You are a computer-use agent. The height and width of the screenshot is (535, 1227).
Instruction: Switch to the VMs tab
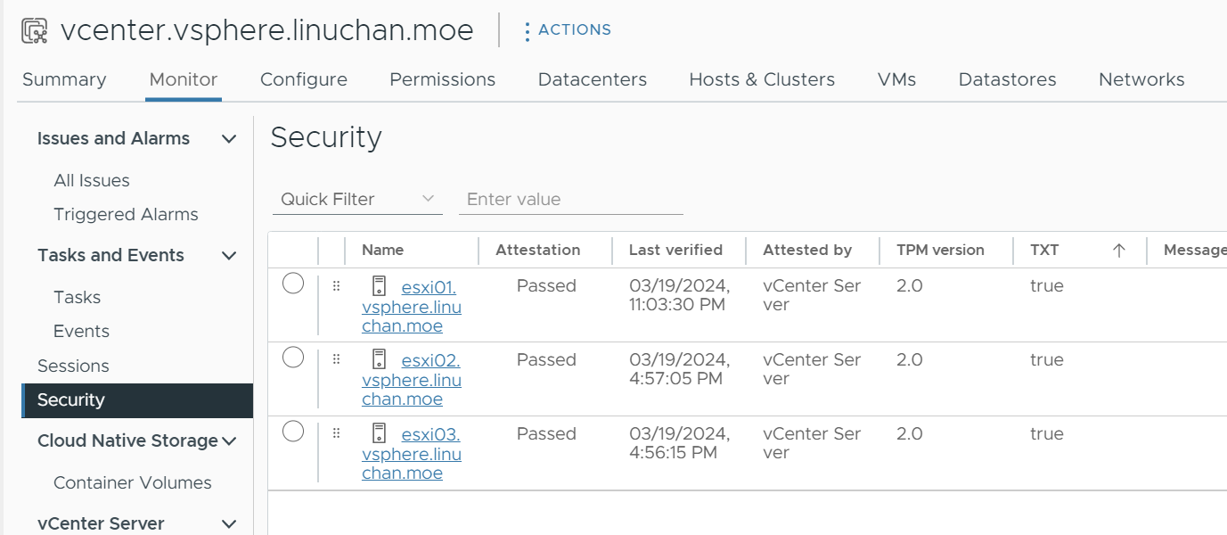pyautogui.click(x=896, y=79)
